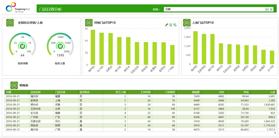Click the 坪效 value 99.64

tap(238, 96)
